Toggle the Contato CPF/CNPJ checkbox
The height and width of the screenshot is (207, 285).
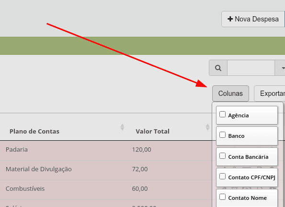click(x=222, y=176)
